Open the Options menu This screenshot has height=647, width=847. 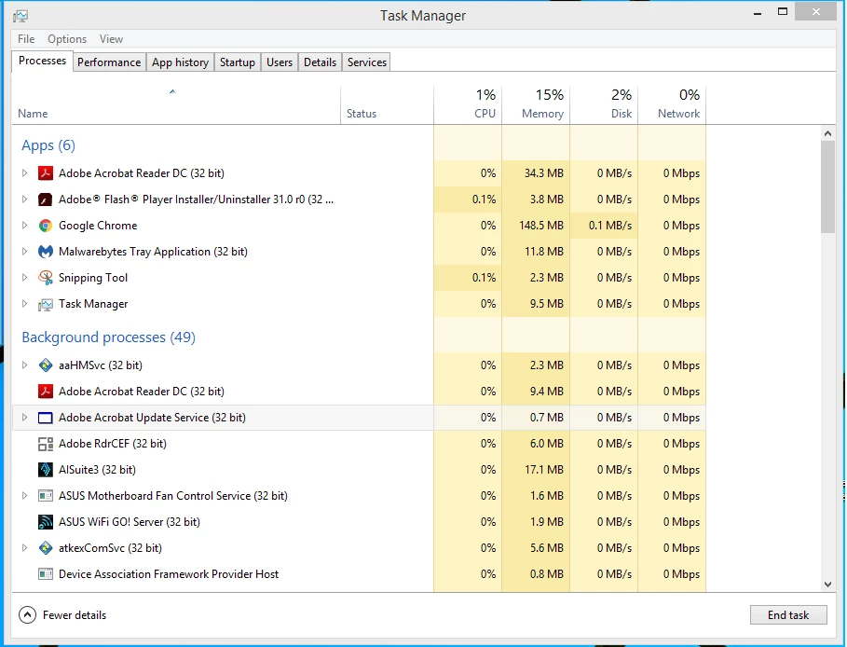(x=67, y=39)
